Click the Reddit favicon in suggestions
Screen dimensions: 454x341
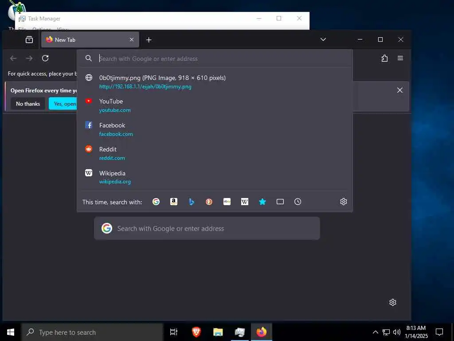point(89,149)
